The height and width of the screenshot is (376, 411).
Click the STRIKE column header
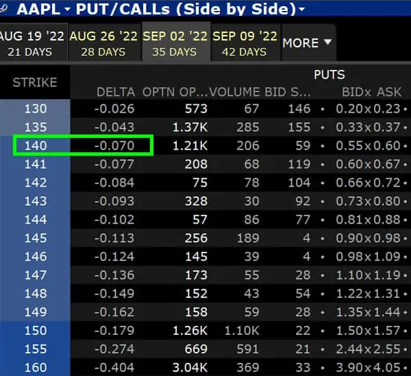(34, 83)
